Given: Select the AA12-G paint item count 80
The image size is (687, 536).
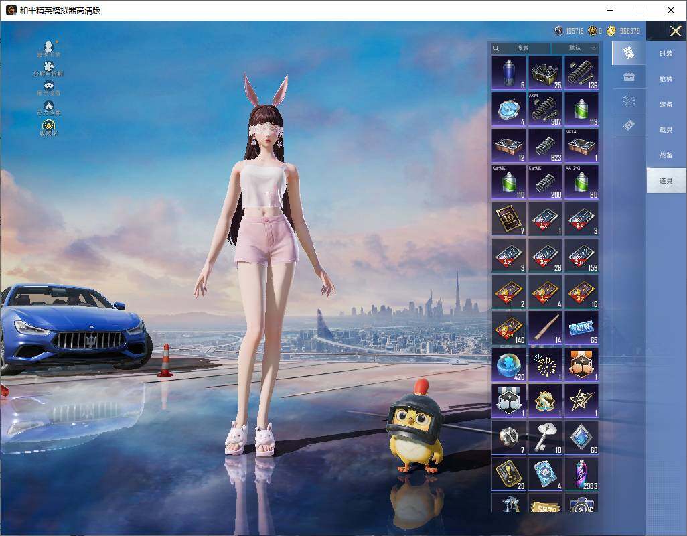Looking at the screenshot, I should coord(581,182).
